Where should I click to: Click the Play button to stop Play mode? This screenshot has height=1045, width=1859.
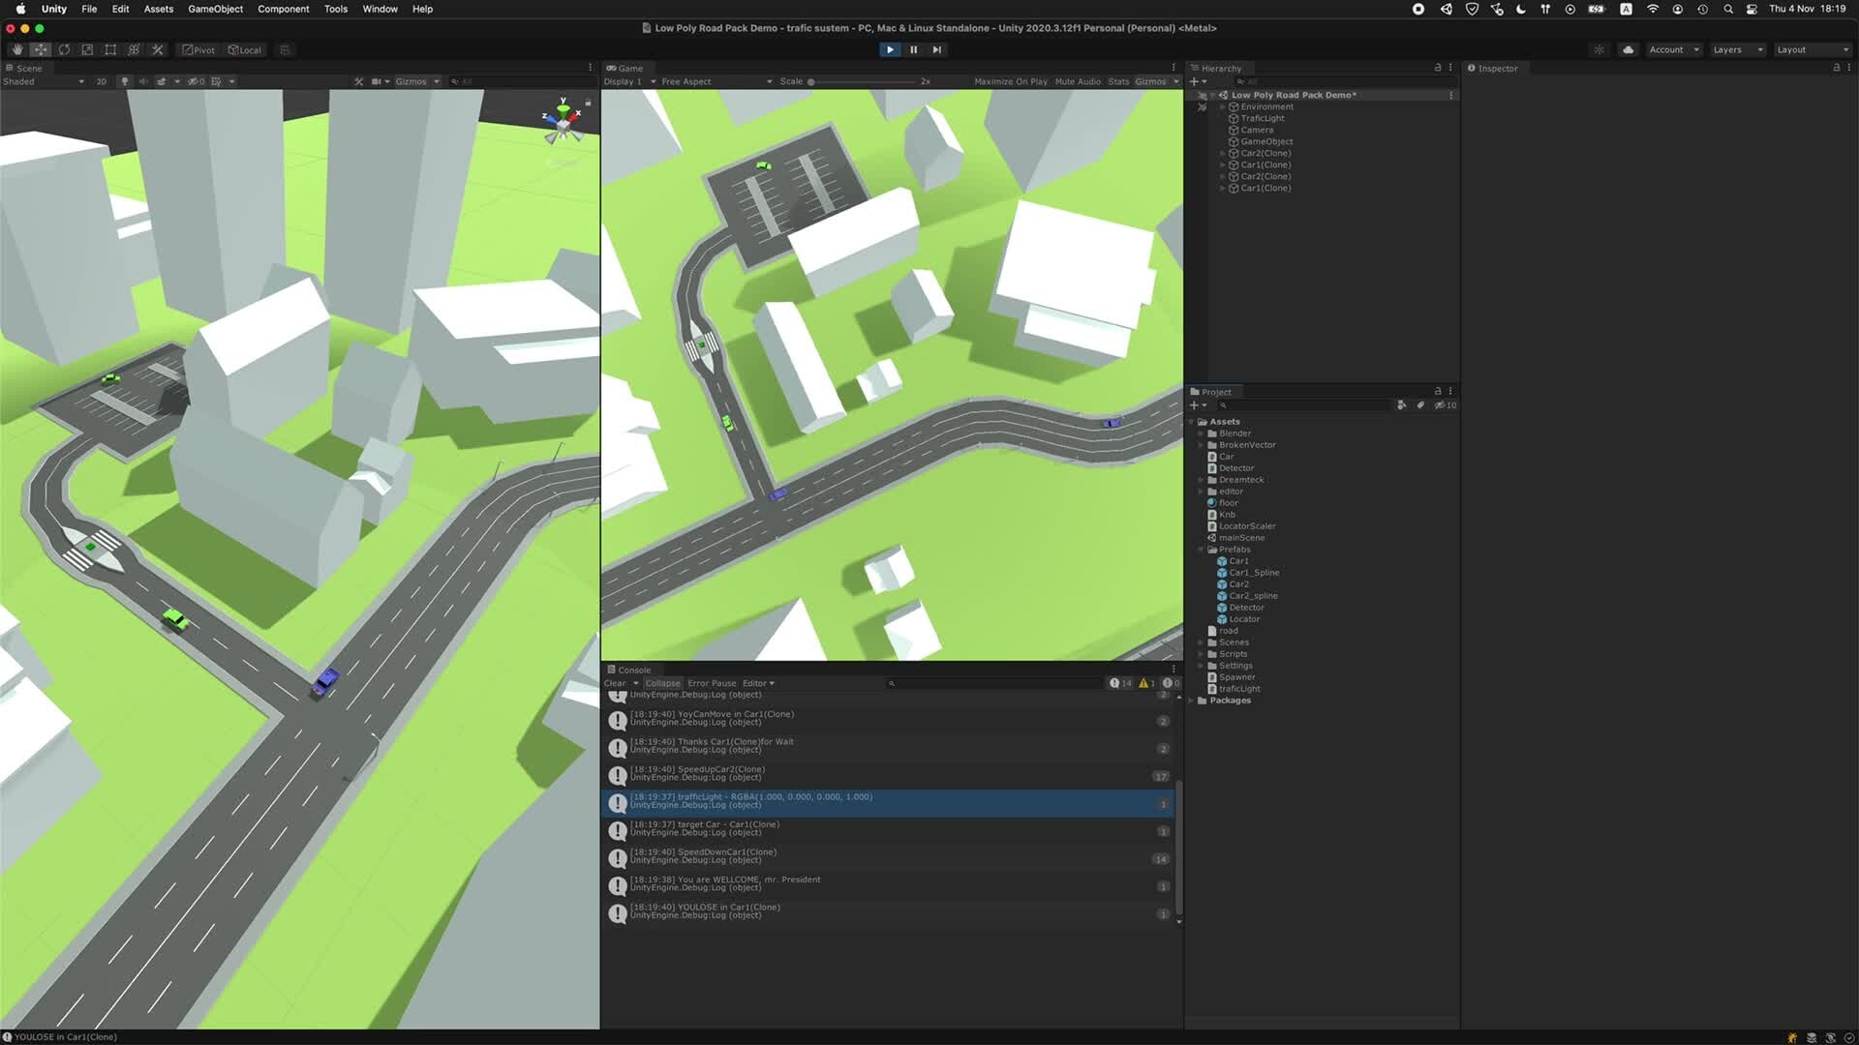pyautogui.click(x=889, y=49)
